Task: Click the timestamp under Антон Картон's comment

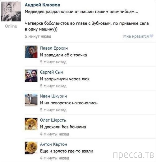Action: 55,158
